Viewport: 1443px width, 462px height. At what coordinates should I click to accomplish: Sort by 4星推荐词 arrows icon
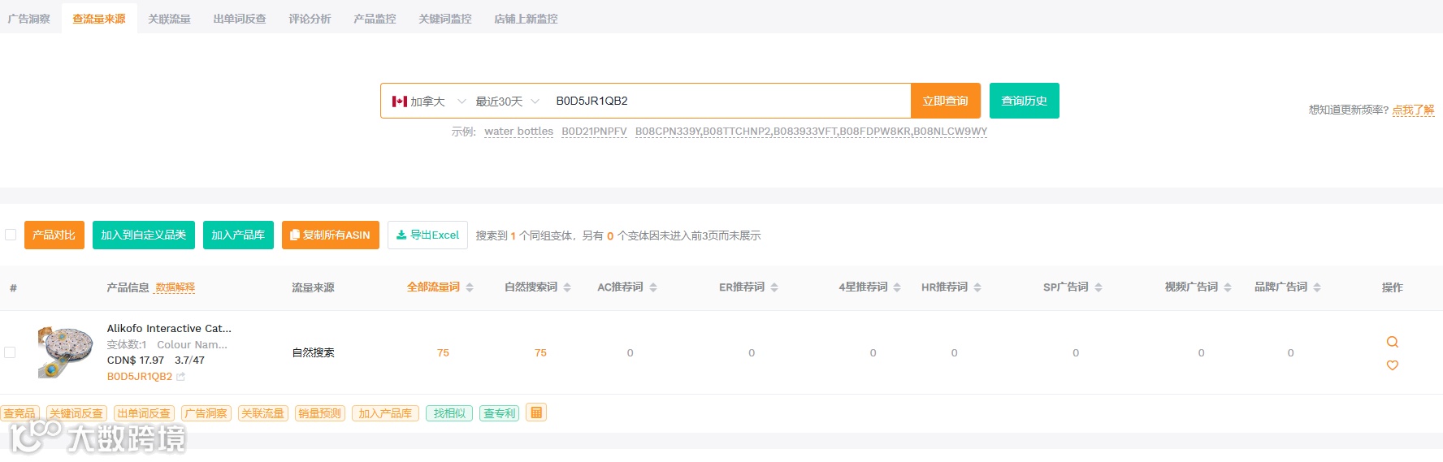click(897, 287)
